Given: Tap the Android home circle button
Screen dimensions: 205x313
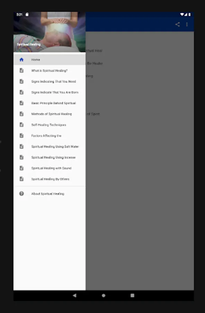Looking at the screenshot, I should 103,295.
